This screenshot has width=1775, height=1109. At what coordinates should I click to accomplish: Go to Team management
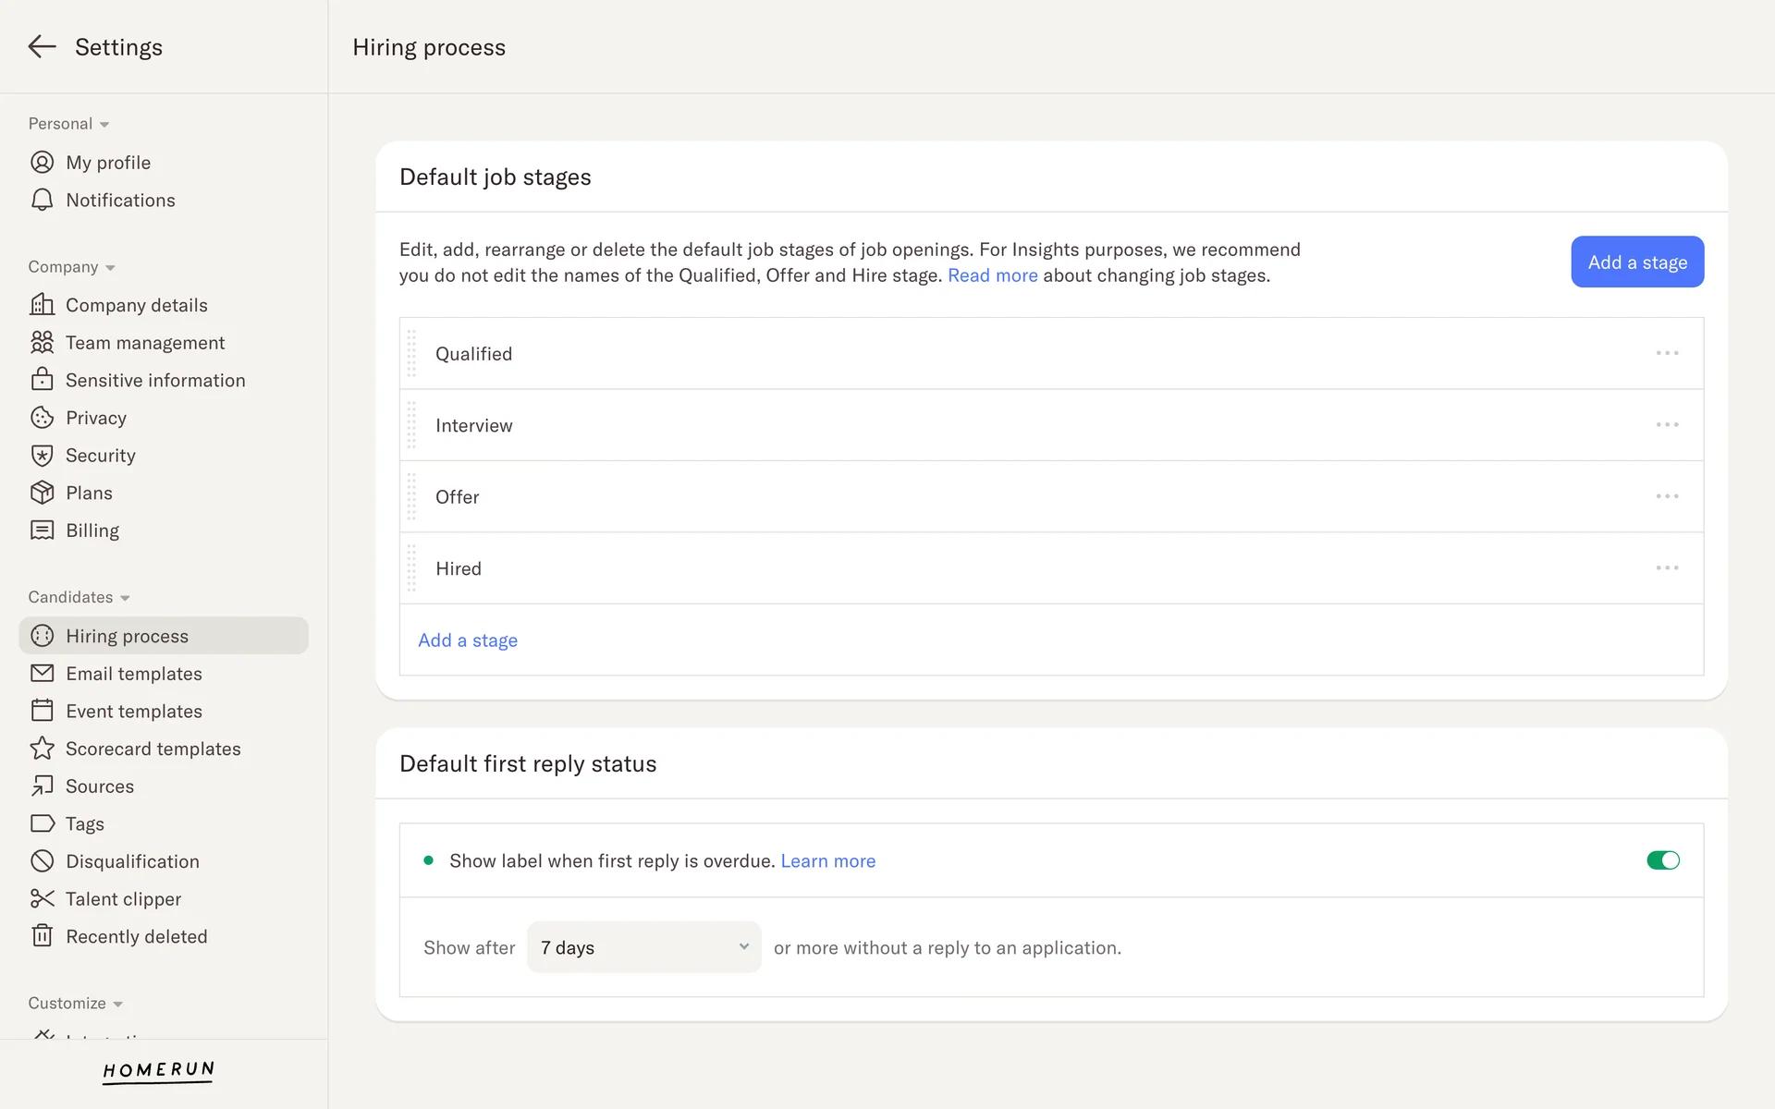(145, 343)
